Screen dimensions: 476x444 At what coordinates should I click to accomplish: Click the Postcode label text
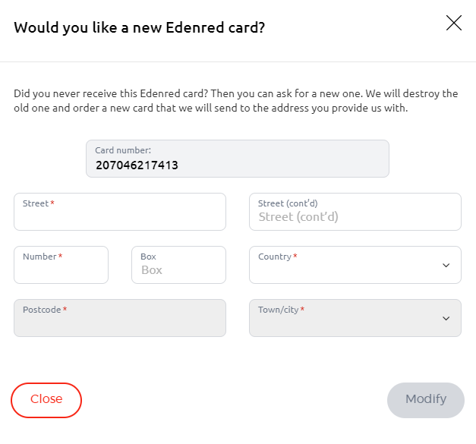[x=42, y=310]
